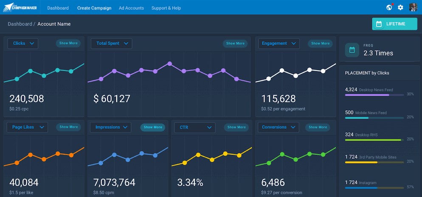Click the highest Total Spent data point

(x=169, y=64)
